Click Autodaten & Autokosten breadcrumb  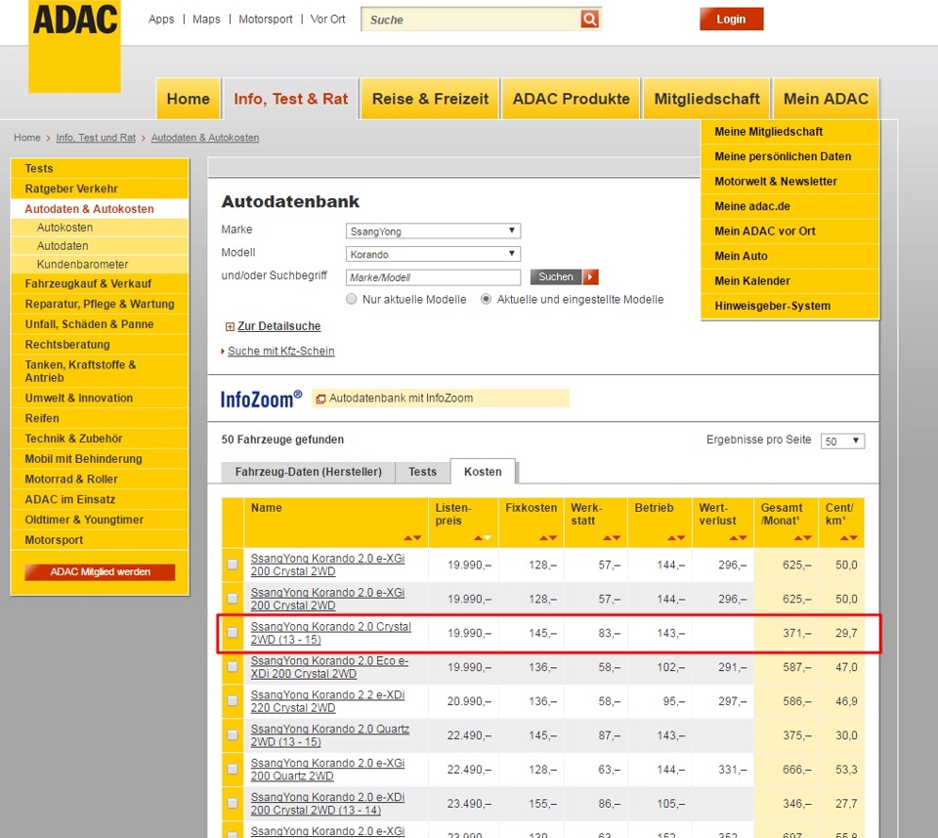tap(204, 138)
